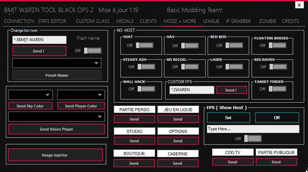The height and width of the screenshot is (172, 308).
Task: Click Send Vision Player button
Action: tap(57, 129)
